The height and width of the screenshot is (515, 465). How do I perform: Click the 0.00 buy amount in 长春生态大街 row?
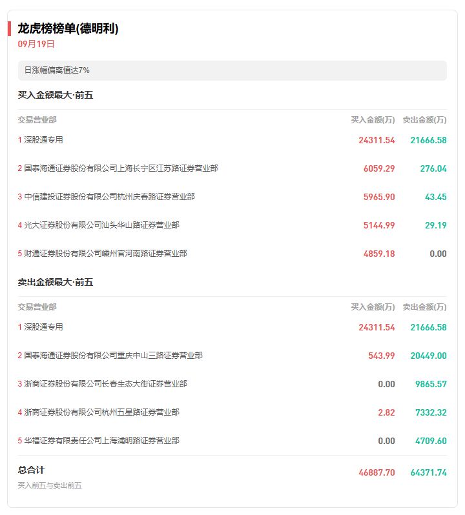[386, 384]
